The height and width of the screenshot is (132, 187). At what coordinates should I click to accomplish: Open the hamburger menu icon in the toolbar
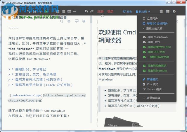point(161,11)
